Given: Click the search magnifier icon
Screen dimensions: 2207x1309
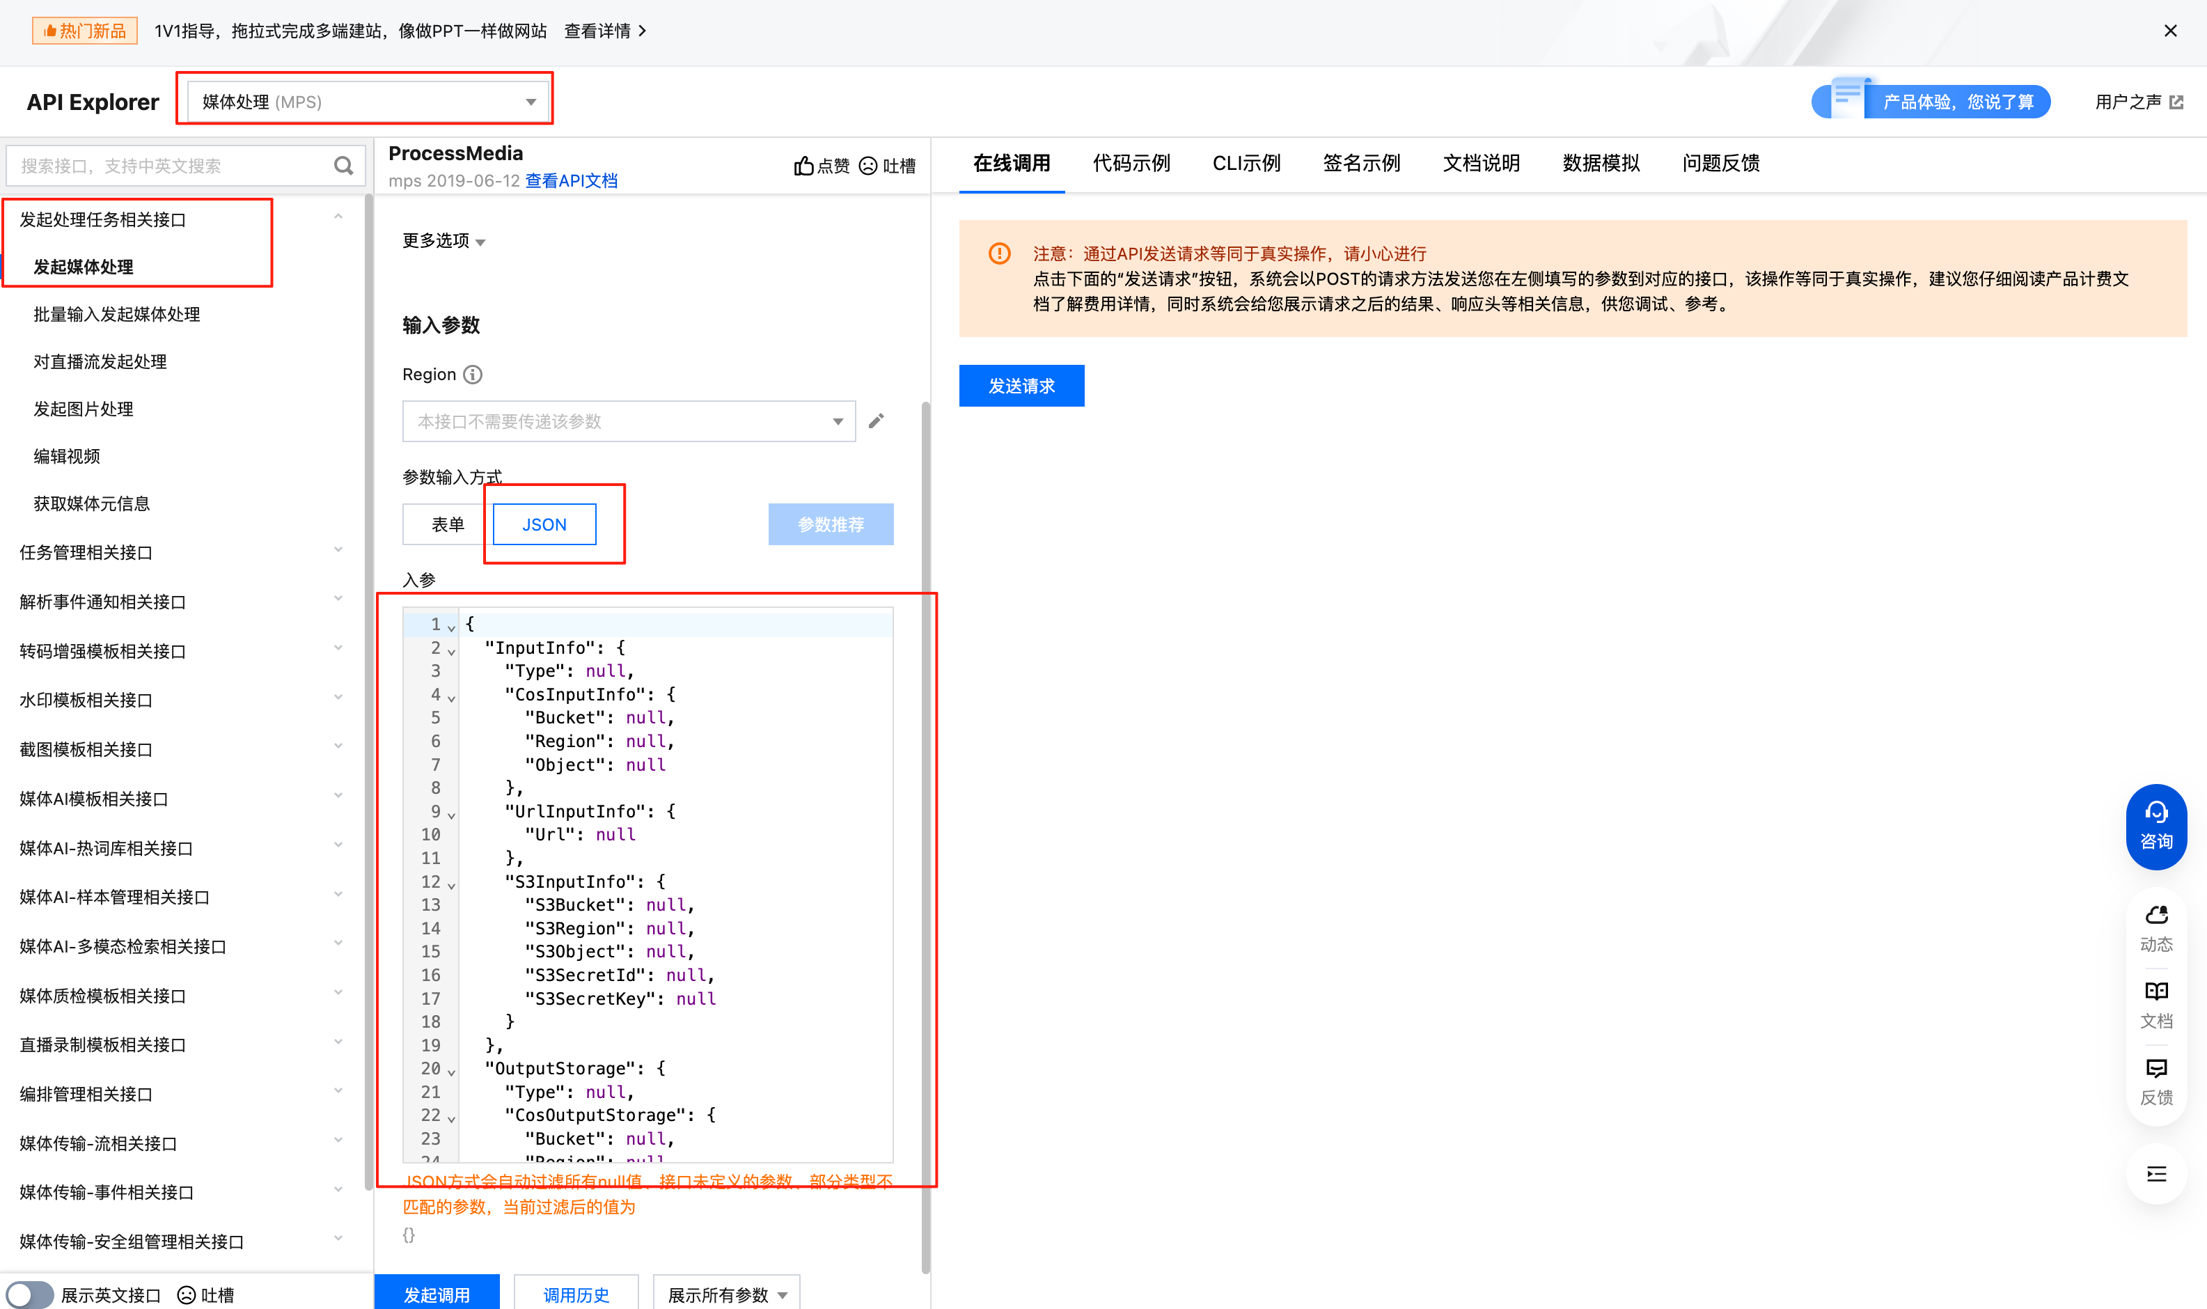Looking at the screenshot, I should (343, 166).
